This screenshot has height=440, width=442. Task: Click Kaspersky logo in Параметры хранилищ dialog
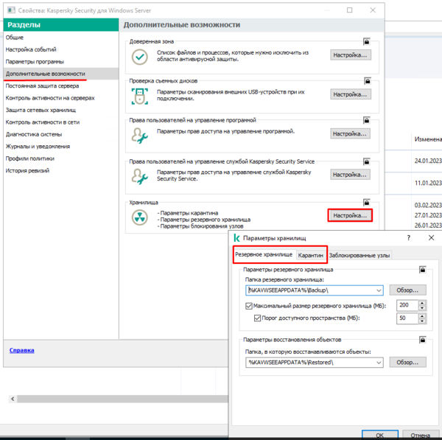(x=236, y=238)
